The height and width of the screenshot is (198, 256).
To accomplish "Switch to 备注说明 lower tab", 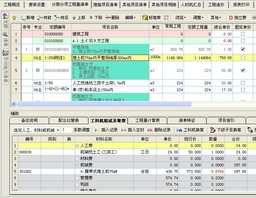I will tap(30, 120).
